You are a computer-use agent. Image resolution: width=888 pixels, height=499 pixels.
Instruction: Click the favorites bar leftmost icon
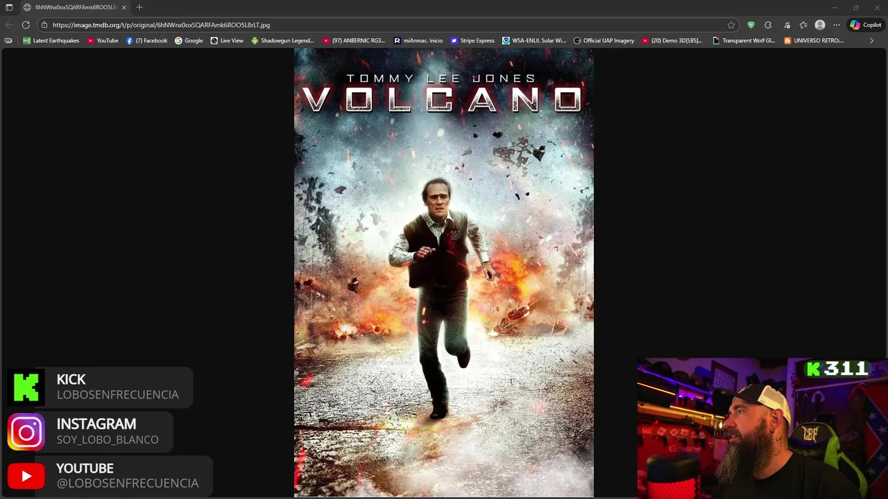(x=8, y=41)
